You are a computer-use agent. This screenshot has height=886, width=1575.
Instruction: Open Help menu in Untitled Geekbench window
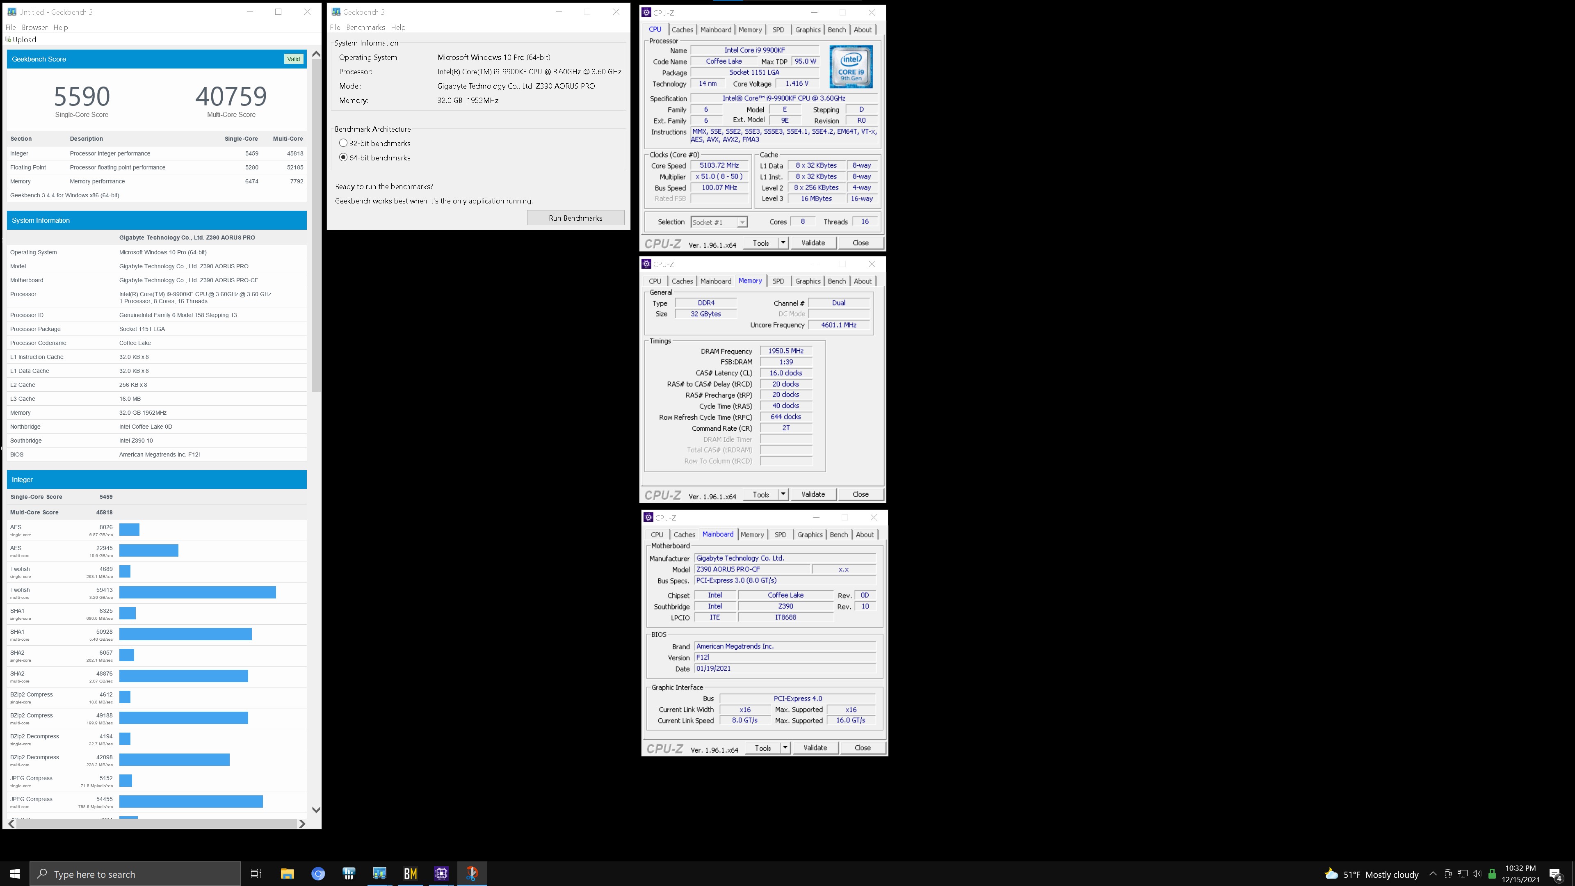pos(61,27)
